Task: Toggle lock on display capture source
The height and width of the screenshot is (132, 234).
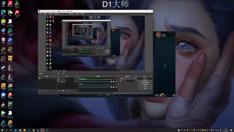Action: (x=77, y=82)
